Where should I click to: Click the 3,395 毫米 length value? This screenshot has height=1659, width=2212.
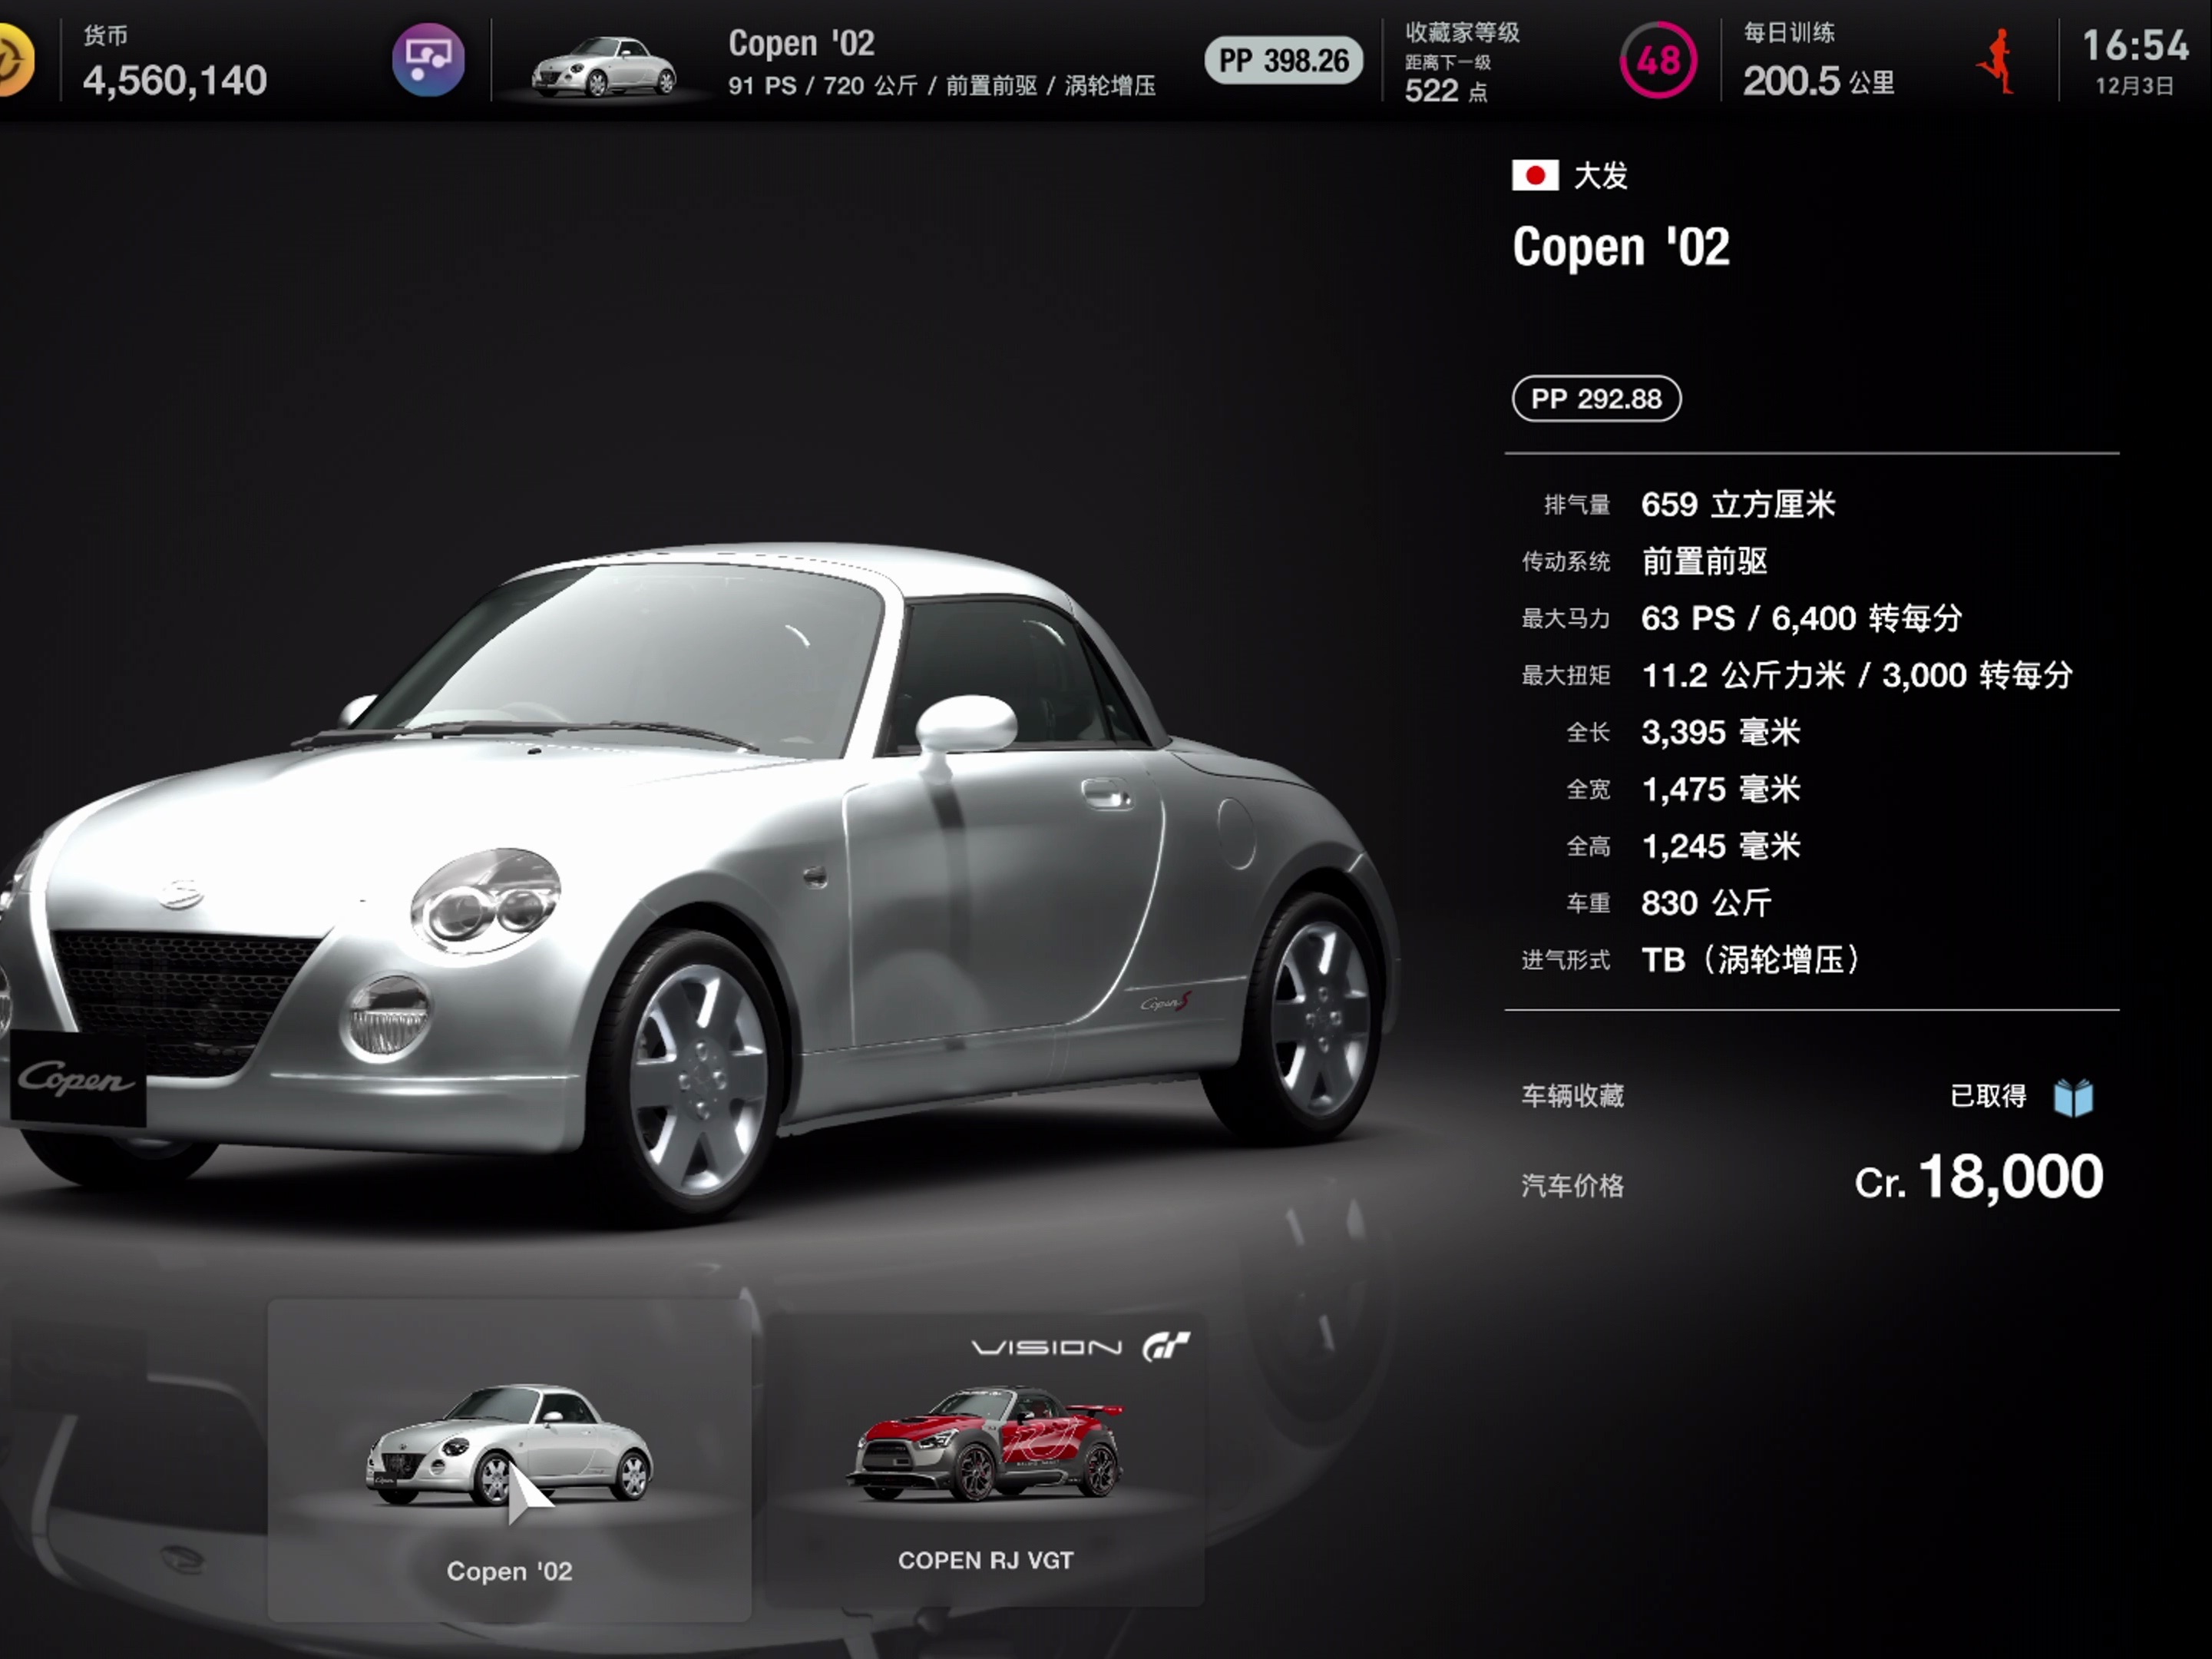click(1720, 733)
